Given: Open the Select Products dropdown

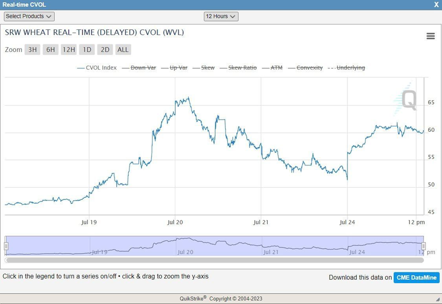Looking at the screenshot, I should (x=29, y=17).
